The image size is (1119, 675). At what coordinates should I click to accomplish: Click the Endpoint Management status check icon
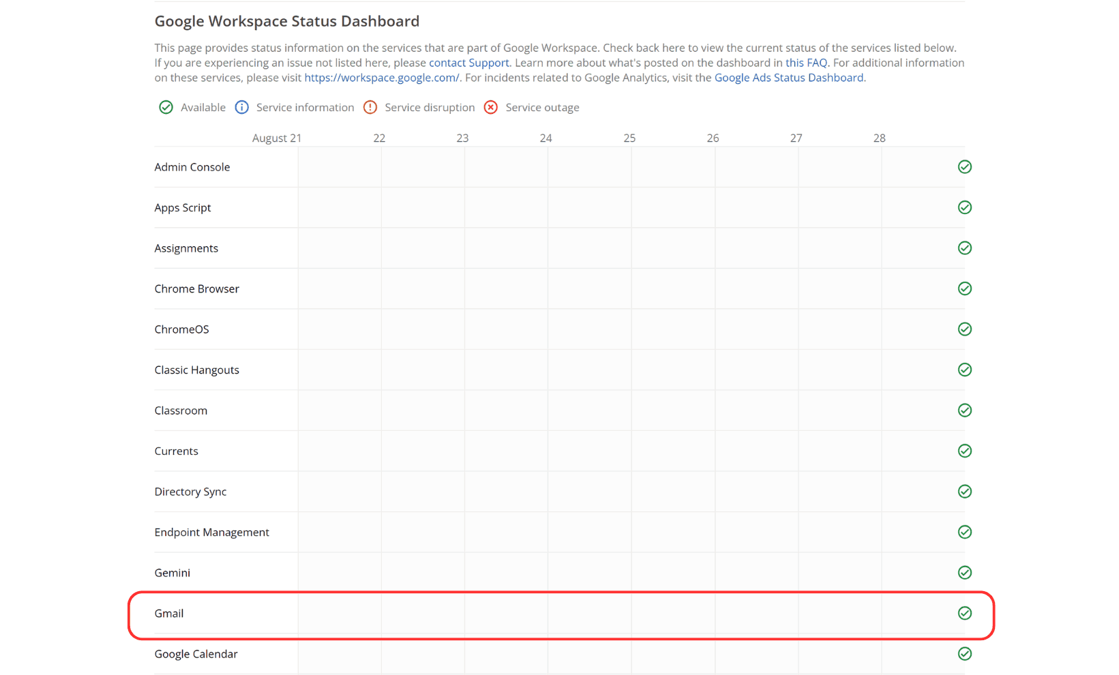964,532
